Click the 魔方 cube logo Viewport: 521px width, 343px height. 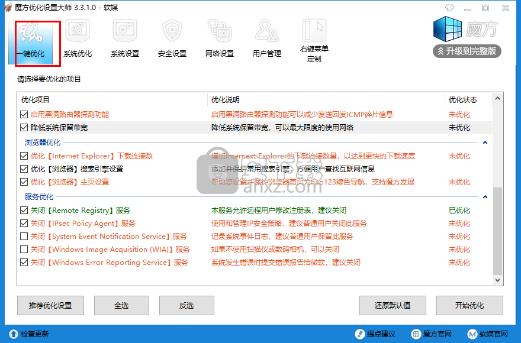coord(448,29)
